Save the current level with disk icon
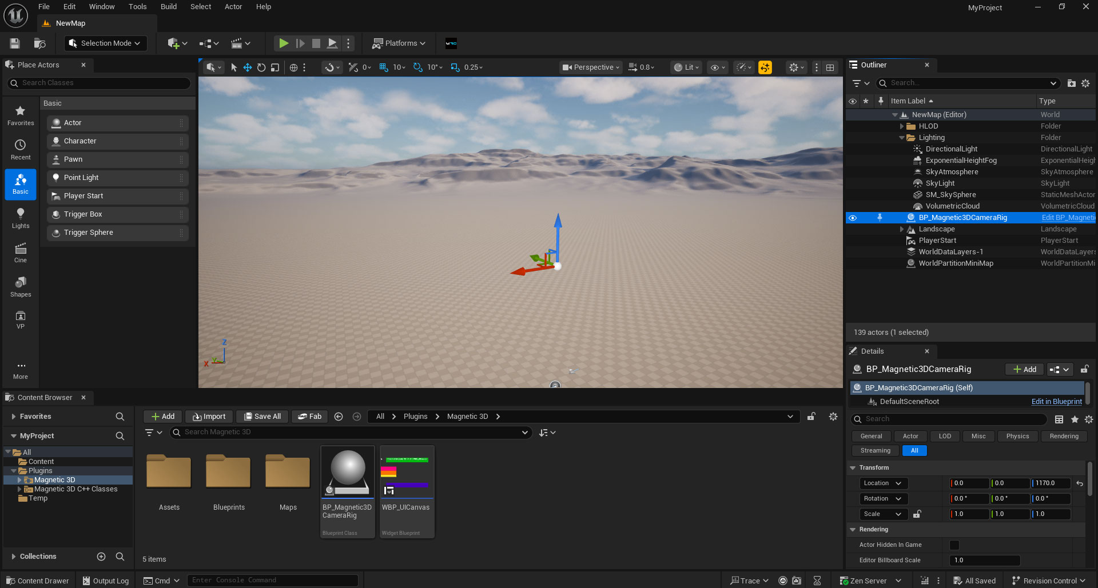Image resolution: width=1098 pixels, height=588 pixels. click(15, 43)
